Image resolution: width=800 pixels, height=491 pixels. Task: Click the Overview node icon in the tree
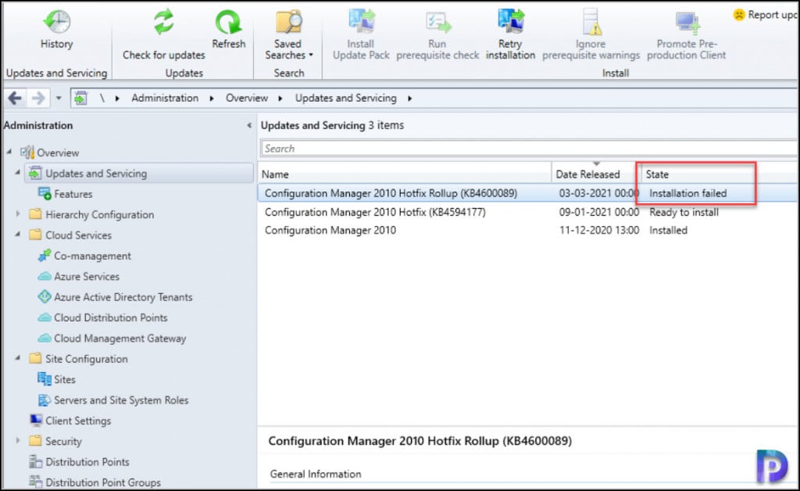click(27, 152)
